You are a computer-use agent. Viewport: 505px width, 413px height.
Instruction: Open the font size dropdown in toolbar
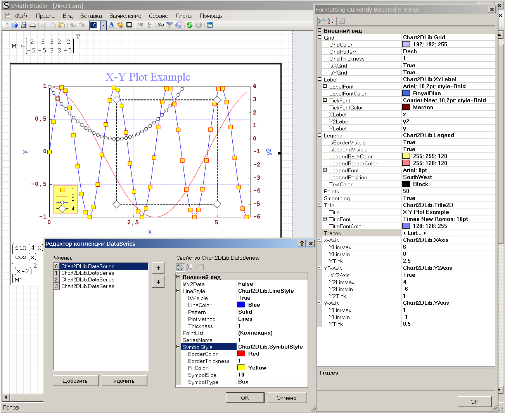tap(104, 25)
